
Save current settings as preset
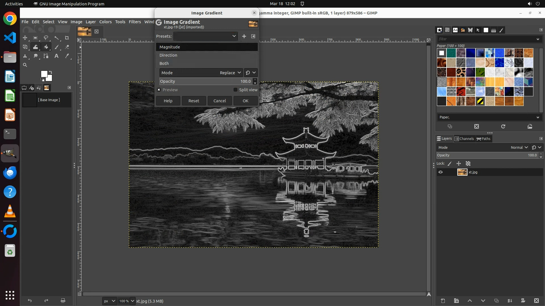pyautogui.click(x=244, y=36)
